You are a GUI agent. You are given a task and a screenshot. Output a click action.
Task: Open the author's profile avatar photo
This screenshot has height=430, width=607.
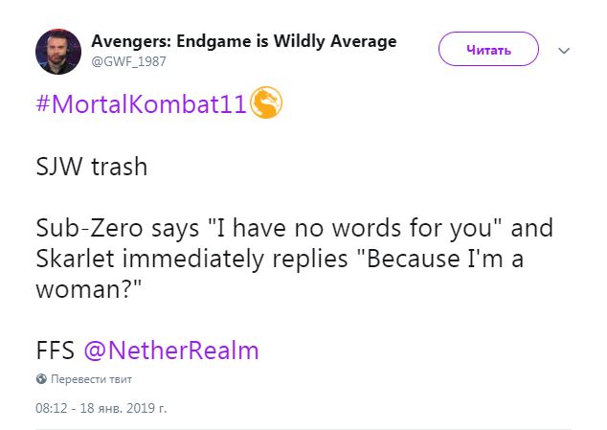pyautogui.click(x=58, y=52)
